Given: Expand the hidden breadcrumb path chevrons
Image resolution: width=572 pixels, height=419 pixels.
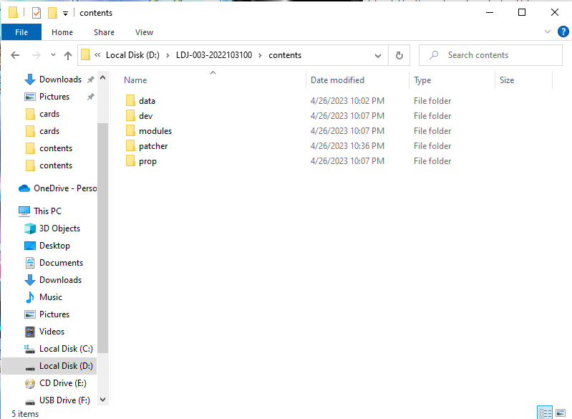Looking at the screenshot, I should [x=97, y=54].
